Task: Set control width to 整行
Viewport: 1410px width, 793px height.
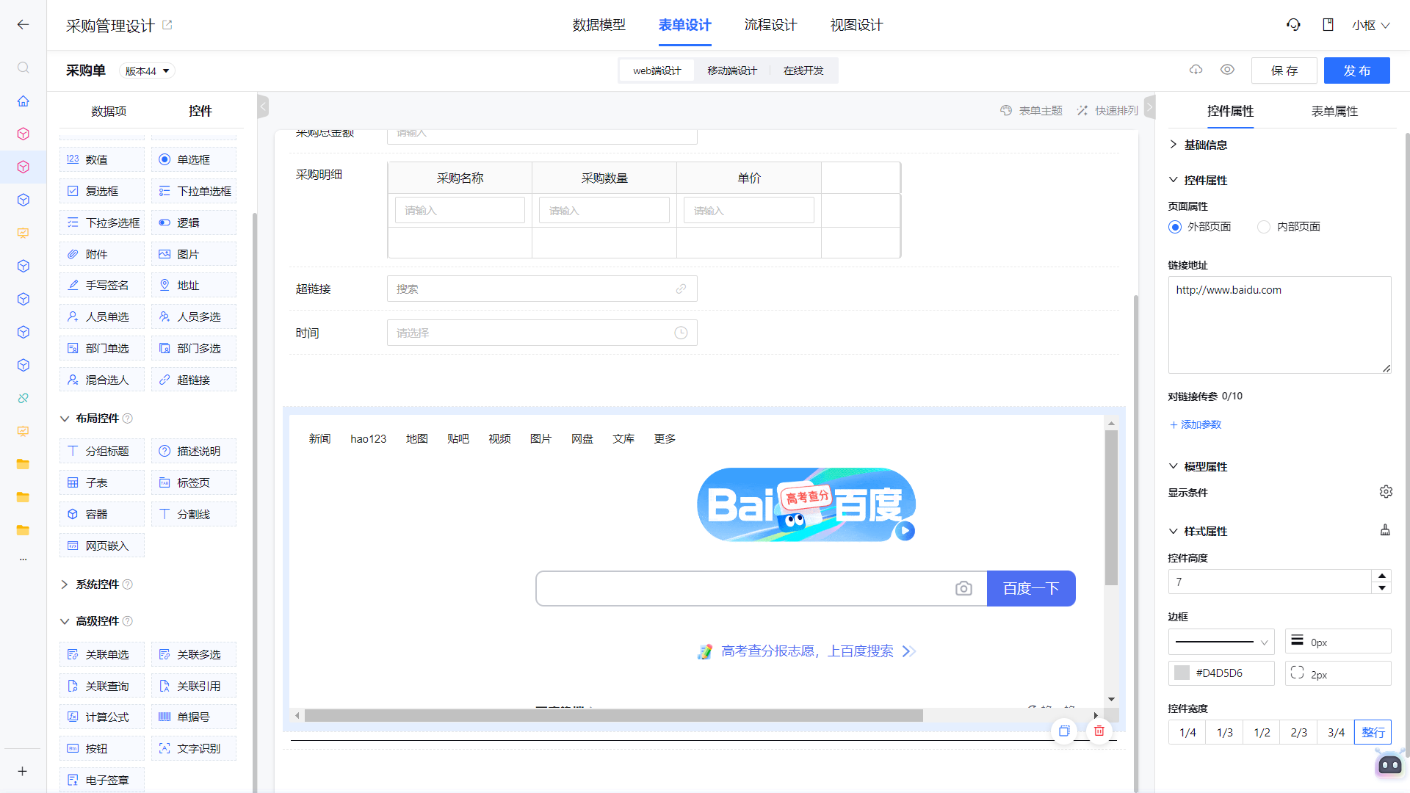Action: (x=1373, y=732)
